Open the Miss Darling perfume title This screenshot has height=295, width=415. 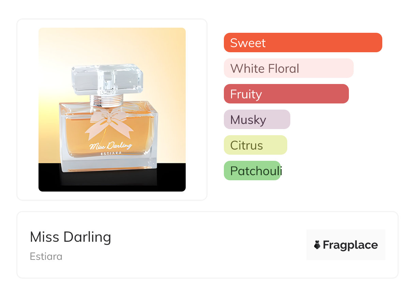click(x=71, y=237)
